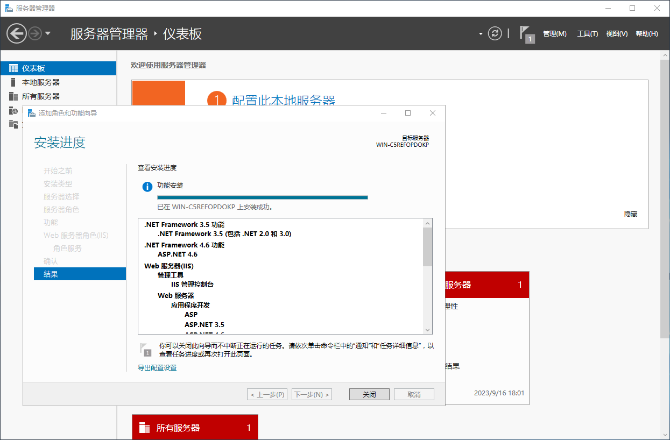The width and height of the screenshot is (670, 440).
Task: Expand the dropdown arrow left of refresh
Action: coord(481,34)
